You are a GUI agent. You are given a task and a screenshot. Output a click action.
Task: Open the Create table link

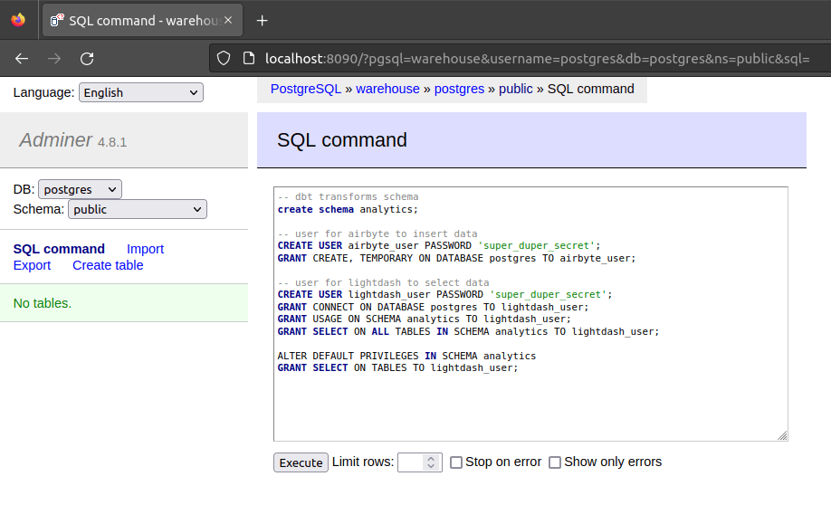[x=108, y=265]
